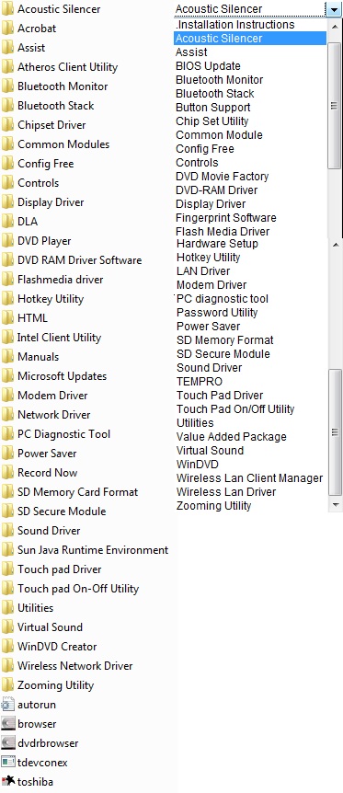343x793 pixels.
Task: Select the Microsoft Updates folder icon
Action: tap(7, 375)
